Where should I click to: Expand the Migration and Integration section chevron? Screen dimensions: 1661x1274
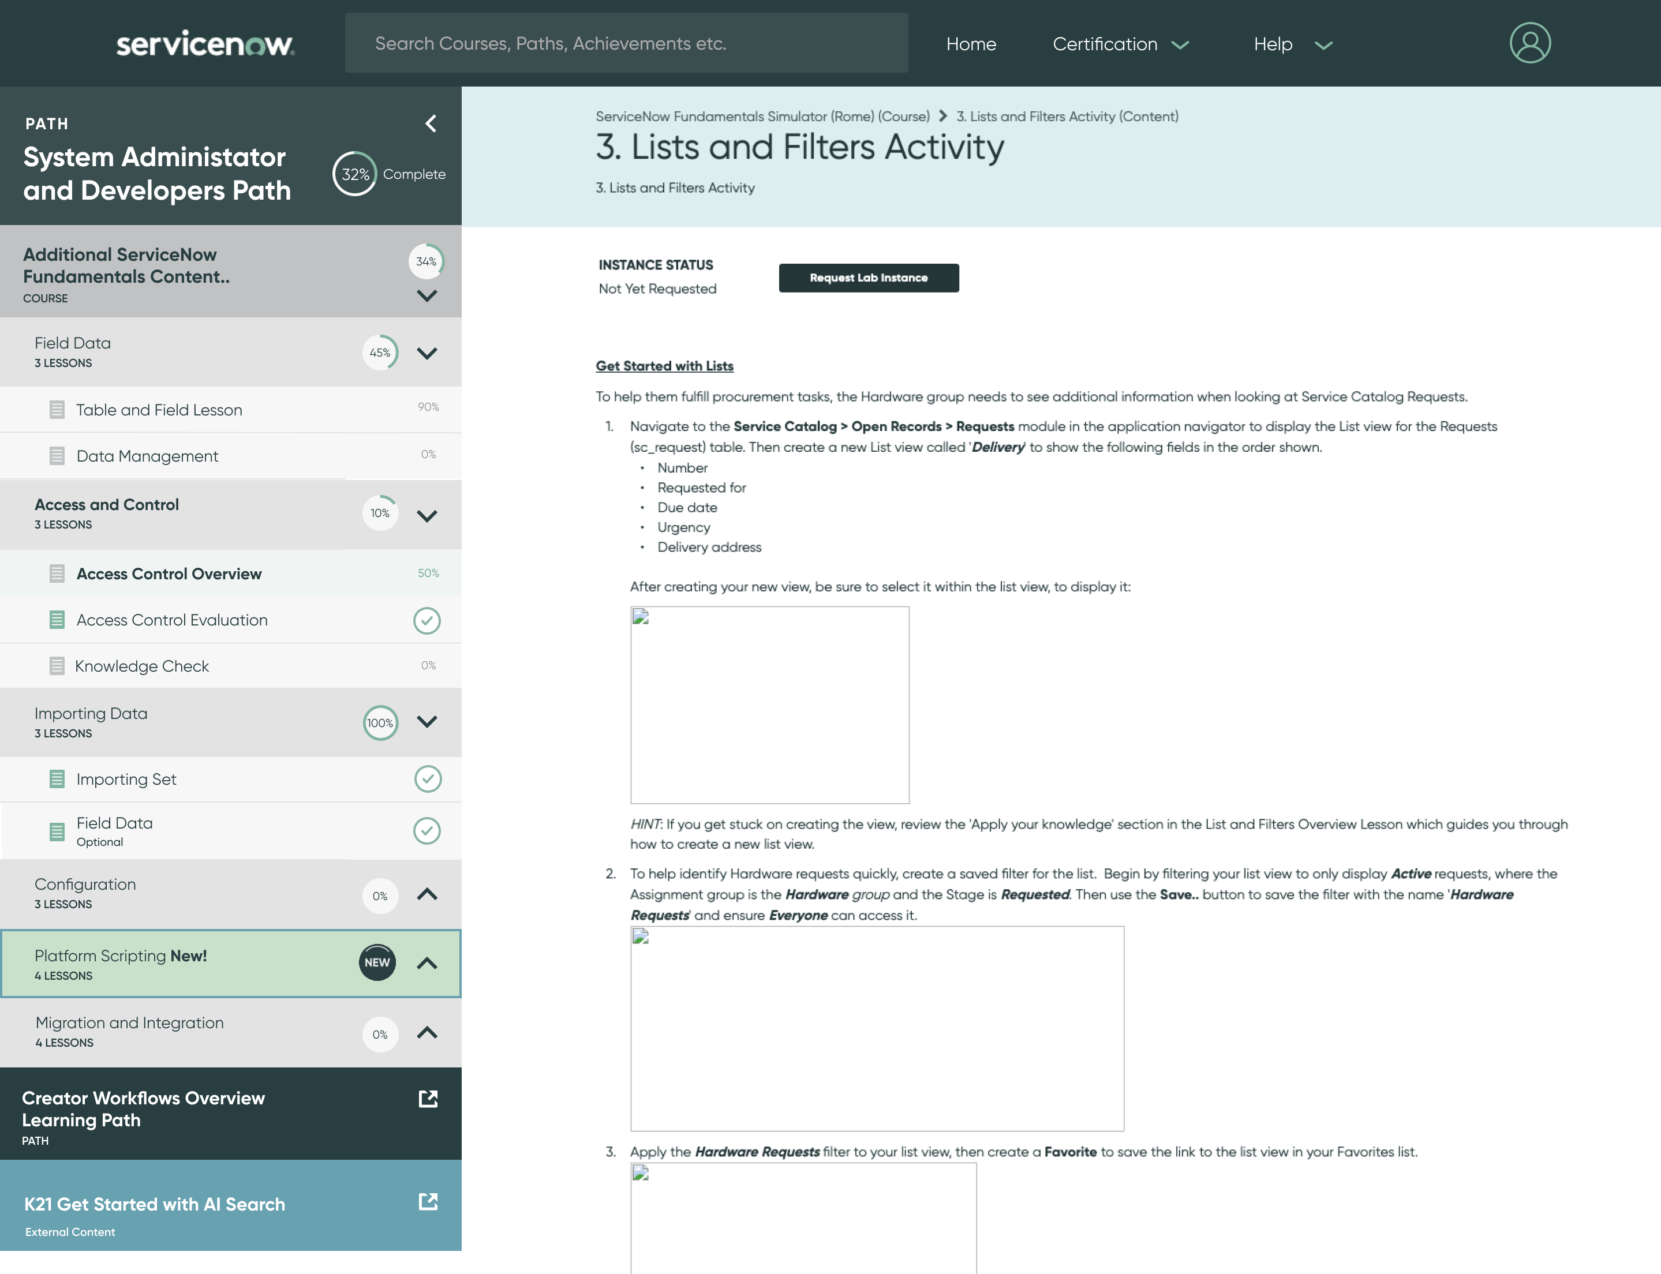coord(427,1032)
